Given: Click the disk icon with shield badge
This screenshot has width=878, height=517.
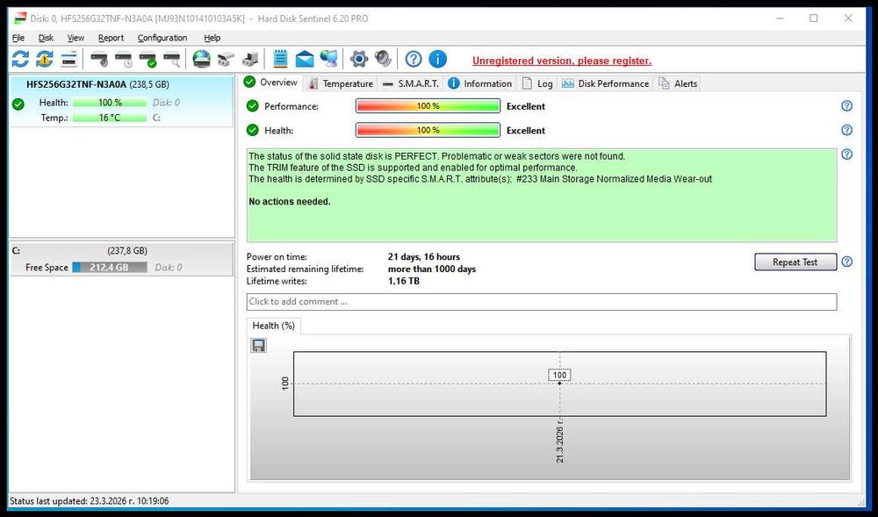Looking at the screenshot, I should 99,59.
